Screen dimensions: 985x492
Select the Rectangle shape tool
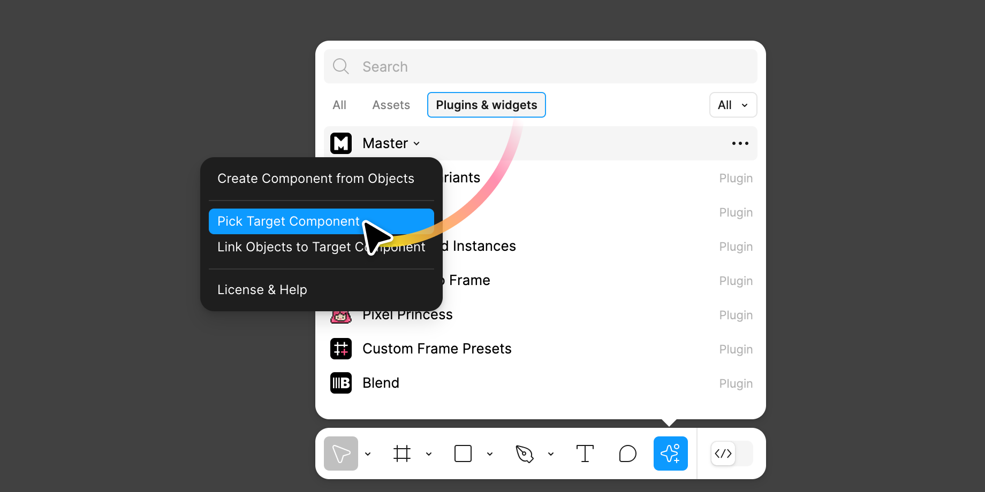(463, 453)
